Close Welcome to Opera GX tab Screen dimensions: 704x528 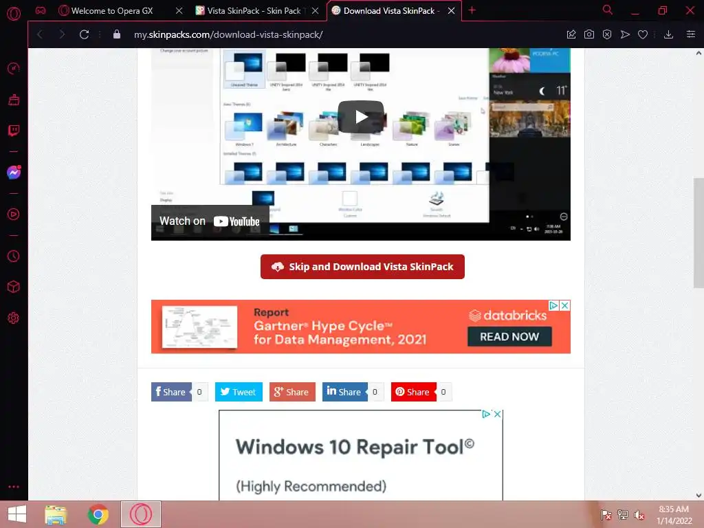click(x=179, y=11)
